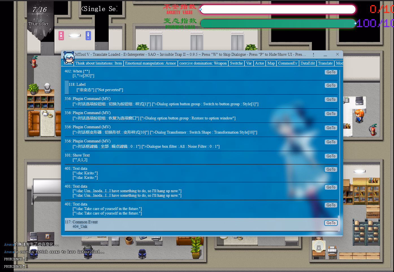
Task: Click the exclamation mark icon in MTool title bar
Action: coord(313,55)
